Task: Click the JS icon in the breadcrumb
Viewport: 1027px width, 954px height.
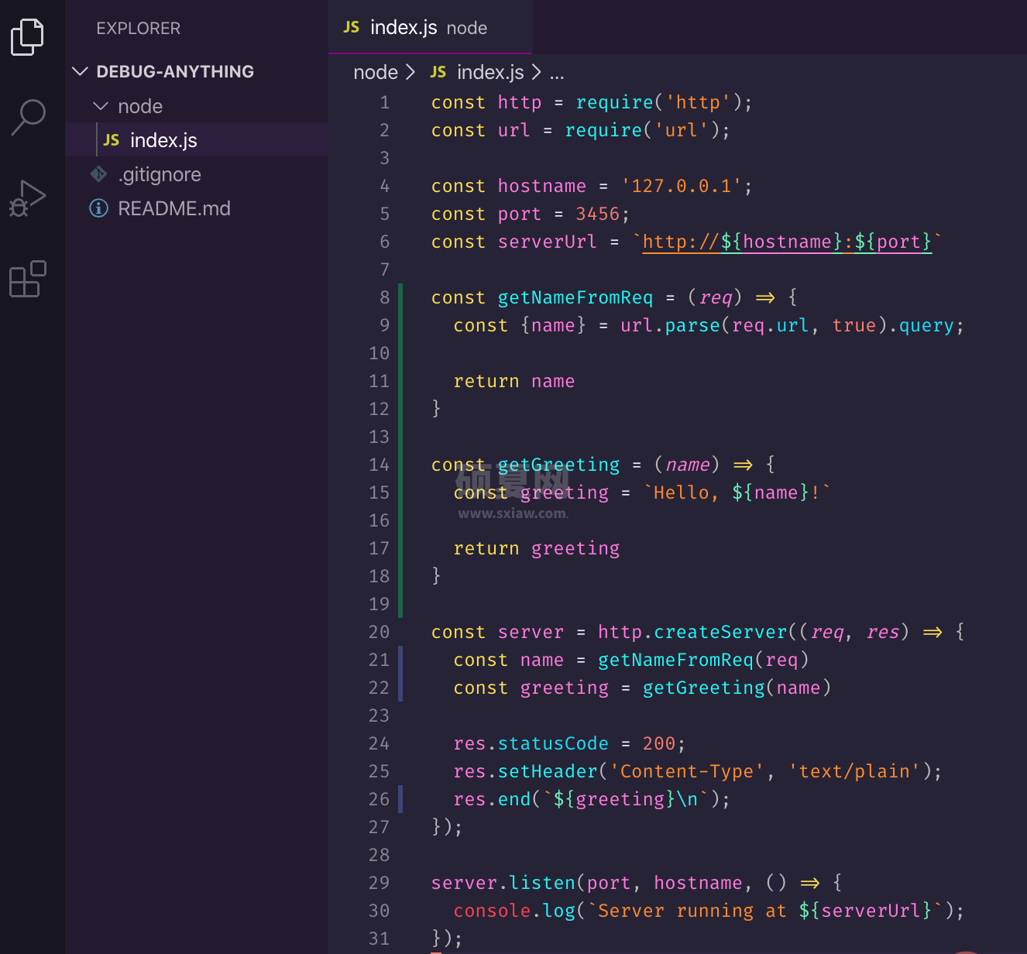Action: (438, 72)
